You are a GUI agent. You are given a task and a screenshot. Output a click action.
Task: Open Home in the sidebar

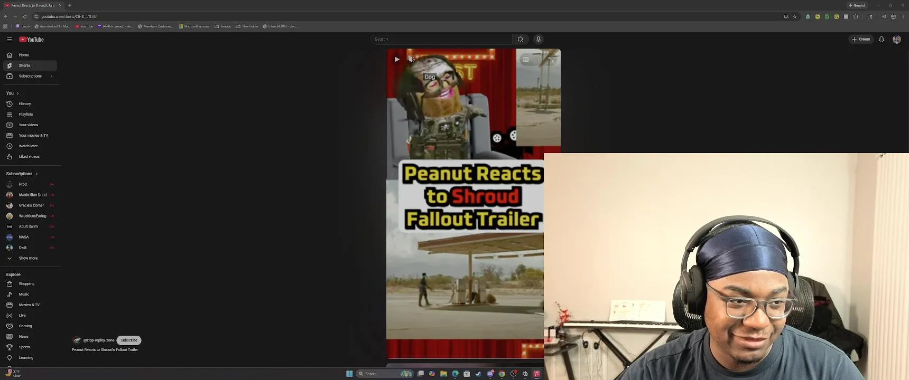pyautogui.click(x=30, y=55)
